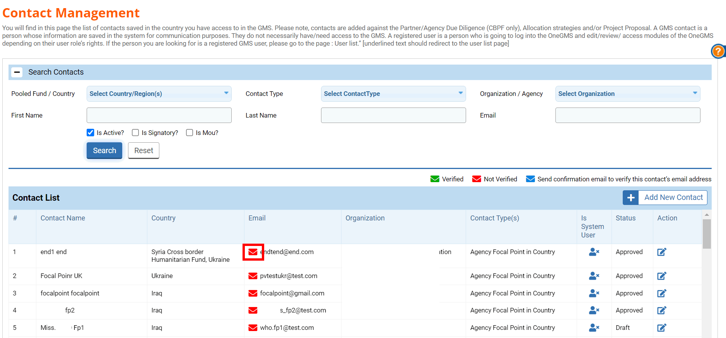Sort by Contact Name column header
726x338 pixels.
63,218
